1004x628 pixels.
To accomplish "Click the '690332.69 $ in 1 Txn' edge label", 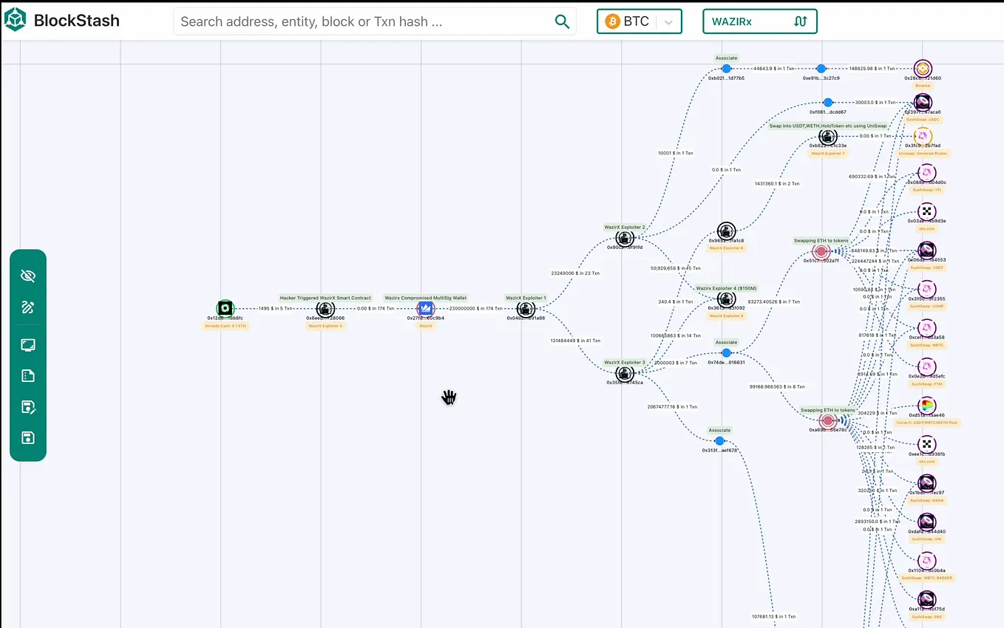I will point(872,177).
